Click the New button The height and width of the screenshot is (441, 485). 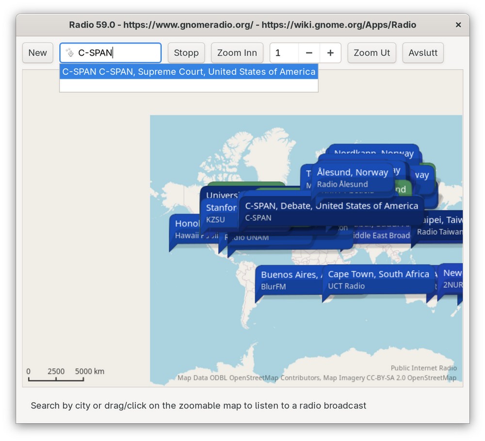[37, 53]
